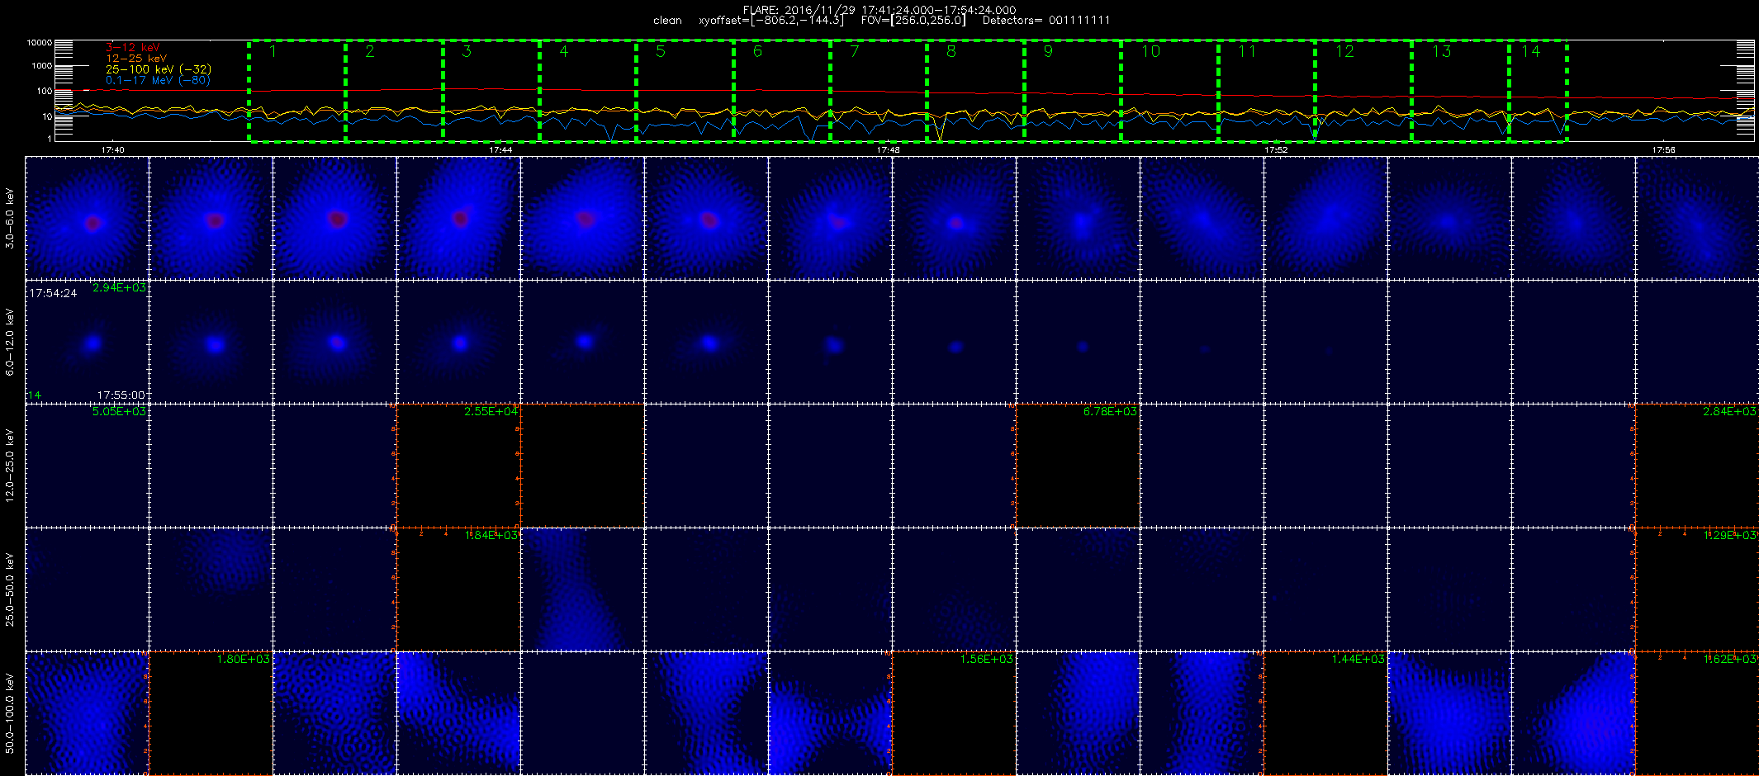Click the '17:48' time axis label
The width and height of the screenshot is (1759, 776).
(x=889, y=150)
